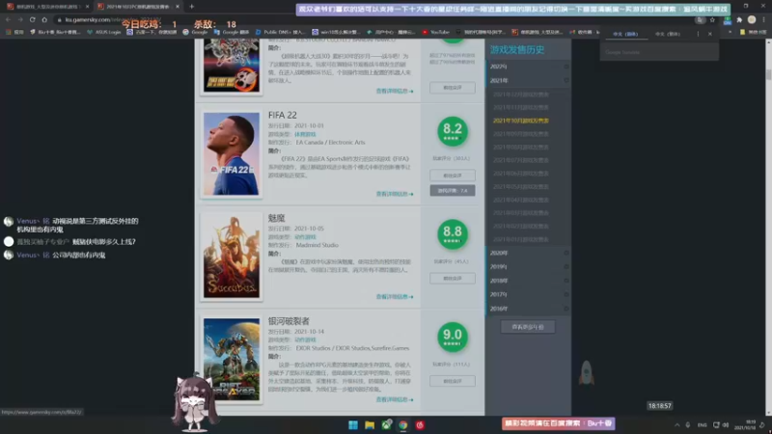The image size is (772, 434).
Task: Expand the 2019年 release history section
Action: tap(528, 267)
